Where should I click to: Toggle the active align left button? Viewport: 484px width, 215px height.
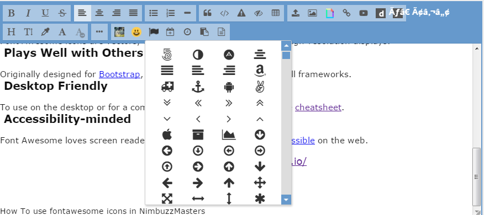(x=82, y=13)
